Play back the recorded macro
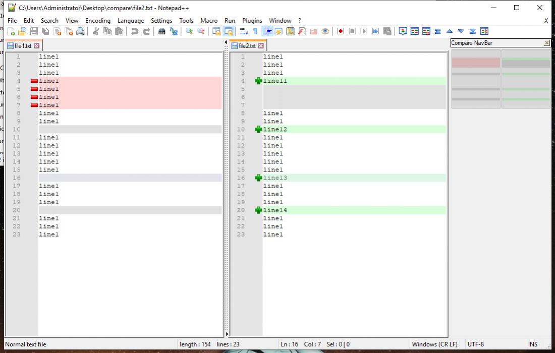Viewport: 555px width, 353px height. (x=364, y=31)
